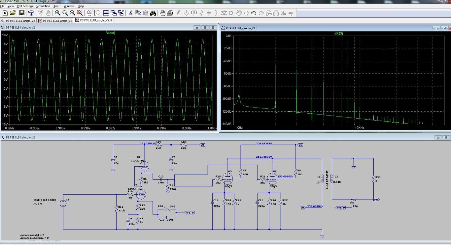Tile the windows using the toolbar icon
This screenshot has width=451, height=245.
(x=106, y=13)
